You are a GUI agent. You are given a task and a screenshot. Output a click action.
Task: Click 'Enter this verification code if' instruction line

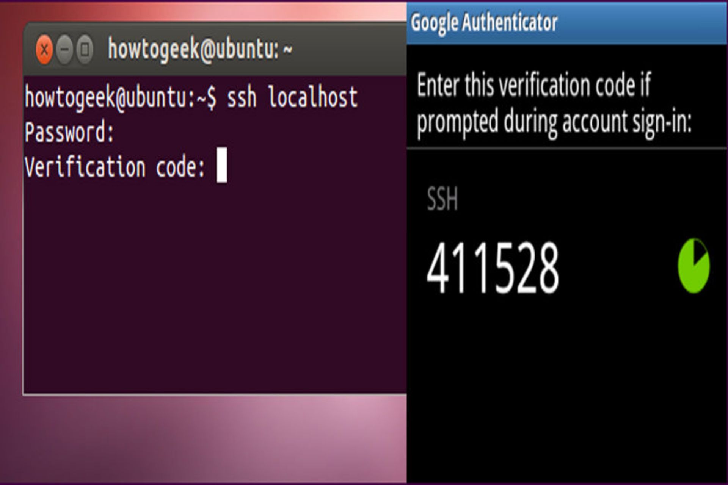click(533, 85)
